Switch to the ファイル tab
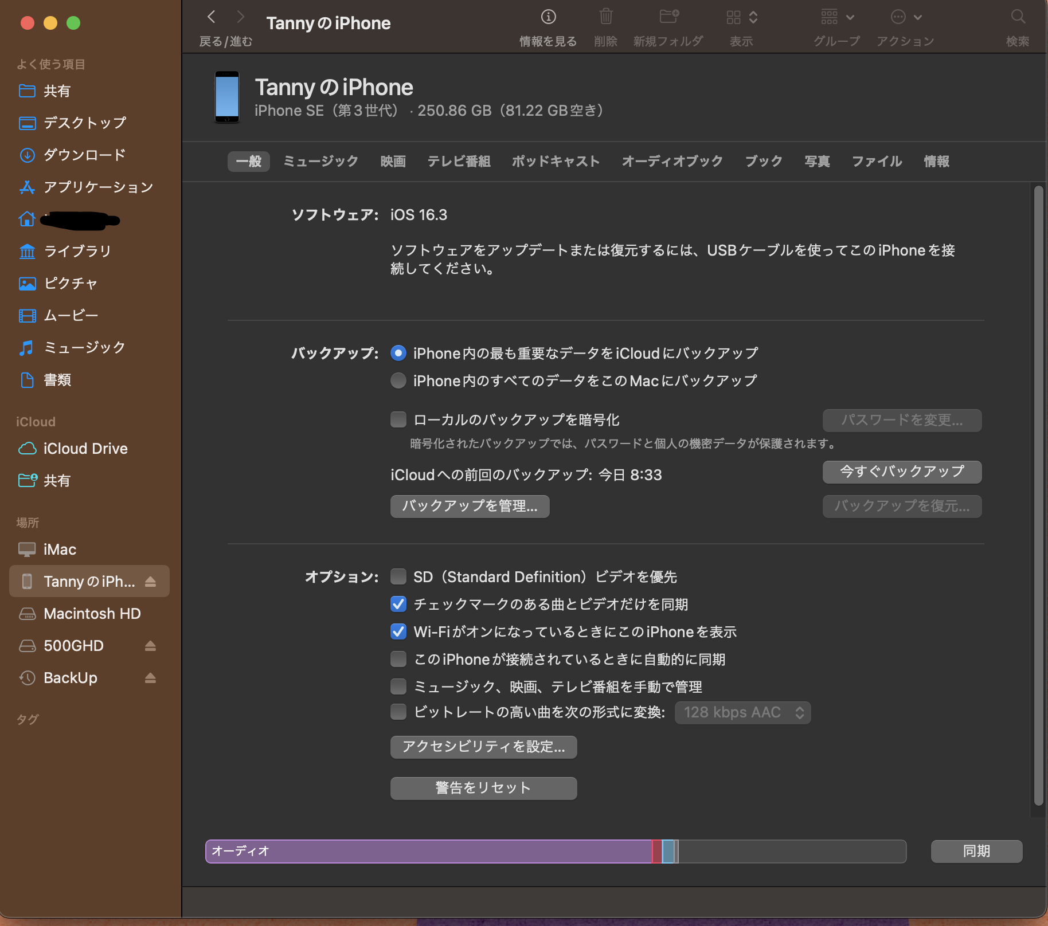The height and width of the screenshot is (926, 1048). (877, 162)
